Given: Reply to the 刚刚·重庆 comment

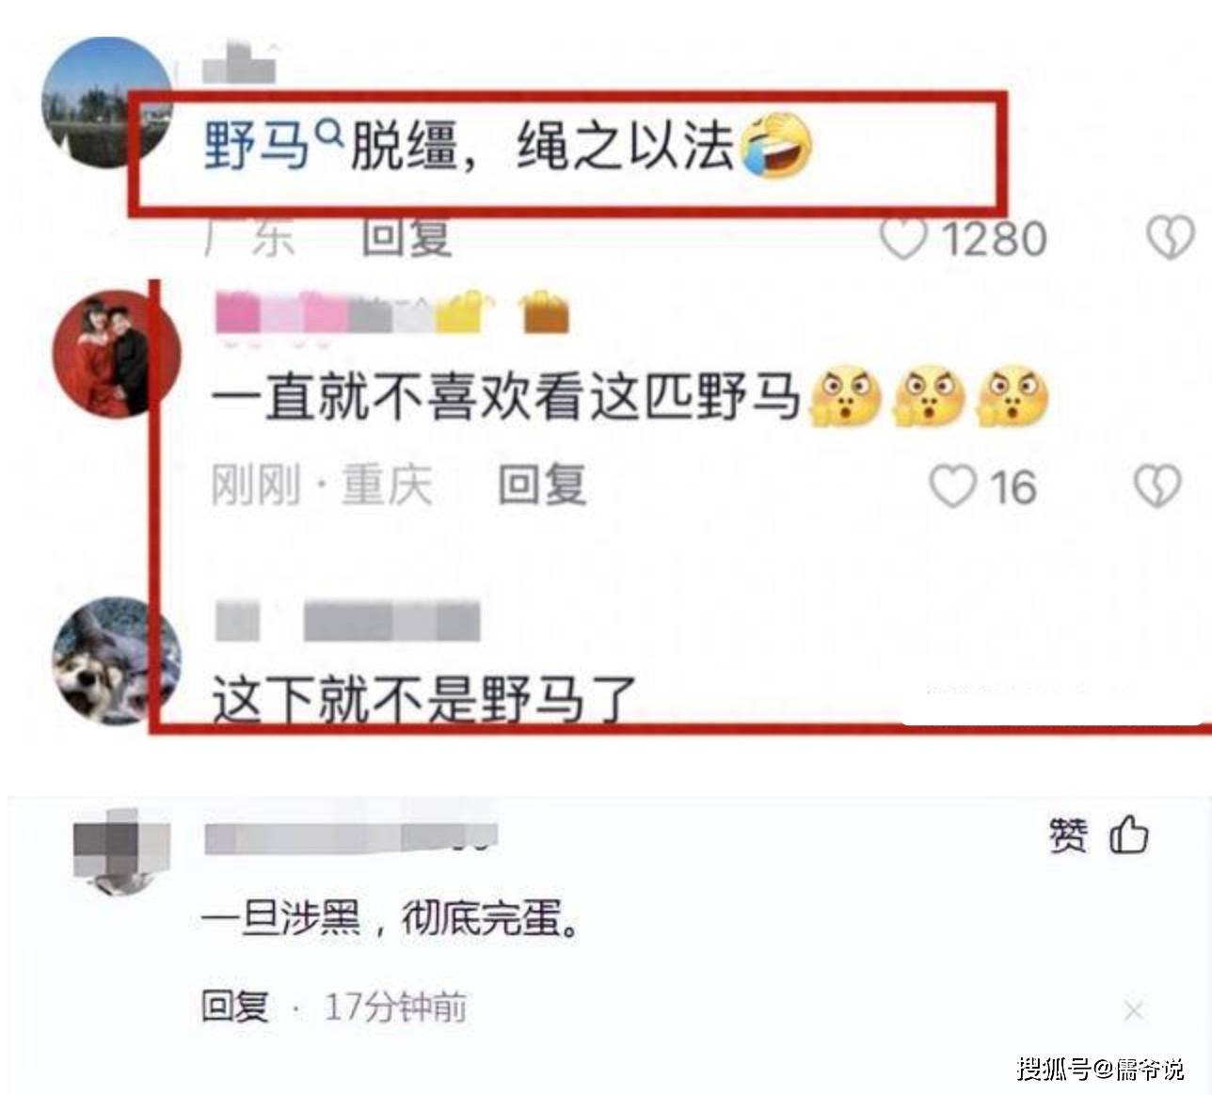Looking at the screenshot, I should [542, 485].
